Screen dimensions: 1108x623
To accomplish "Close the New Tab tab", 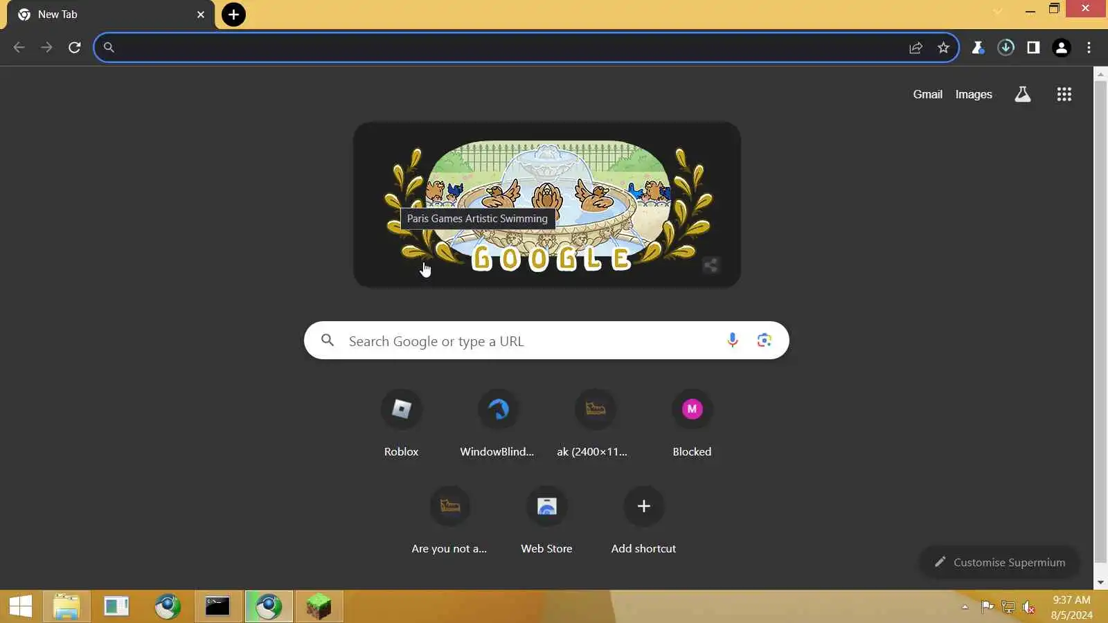I will [201, 15].
